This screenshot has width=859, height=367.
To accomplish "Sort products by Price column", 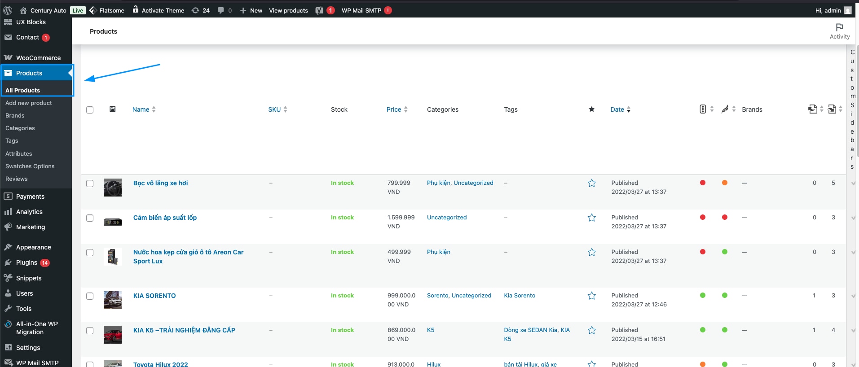I will [397, 109].
